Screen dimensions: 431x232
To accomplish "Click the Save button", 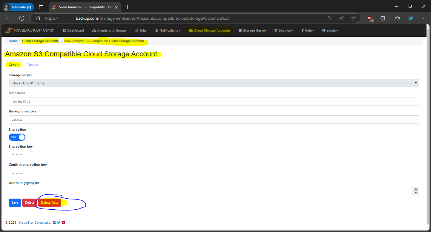I will pos(15,202).
